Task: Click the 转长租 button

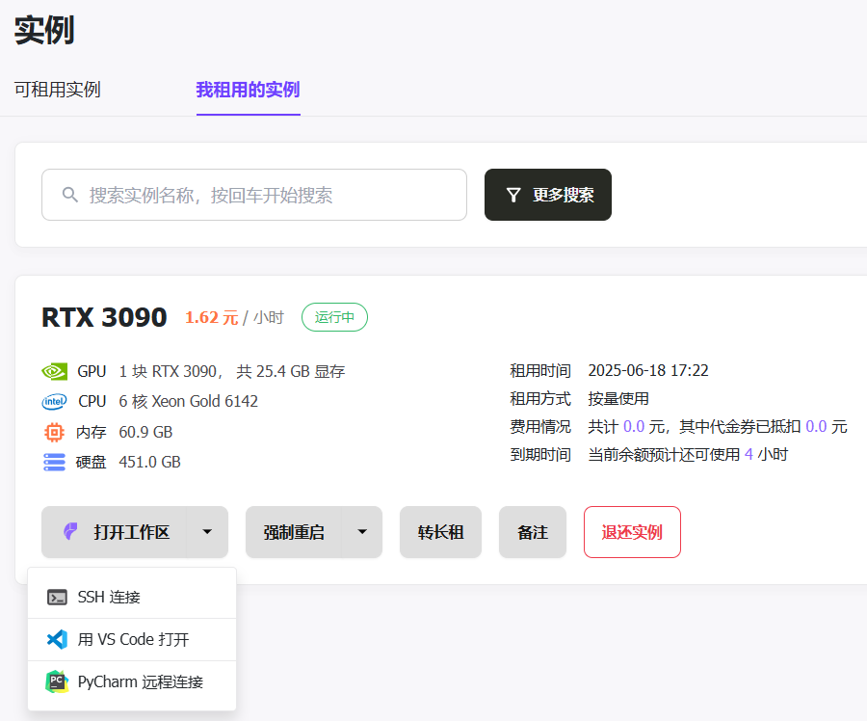Action: point(440,531)
